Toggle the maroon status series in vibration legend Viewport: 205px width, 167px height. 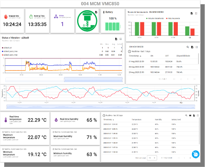7,48
